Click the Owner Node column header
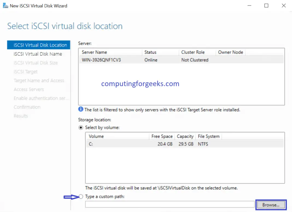292x212 pixels. click(230, 52)
